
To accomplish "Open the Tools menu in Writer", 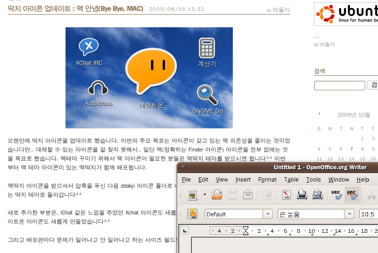I will point(313,180).
